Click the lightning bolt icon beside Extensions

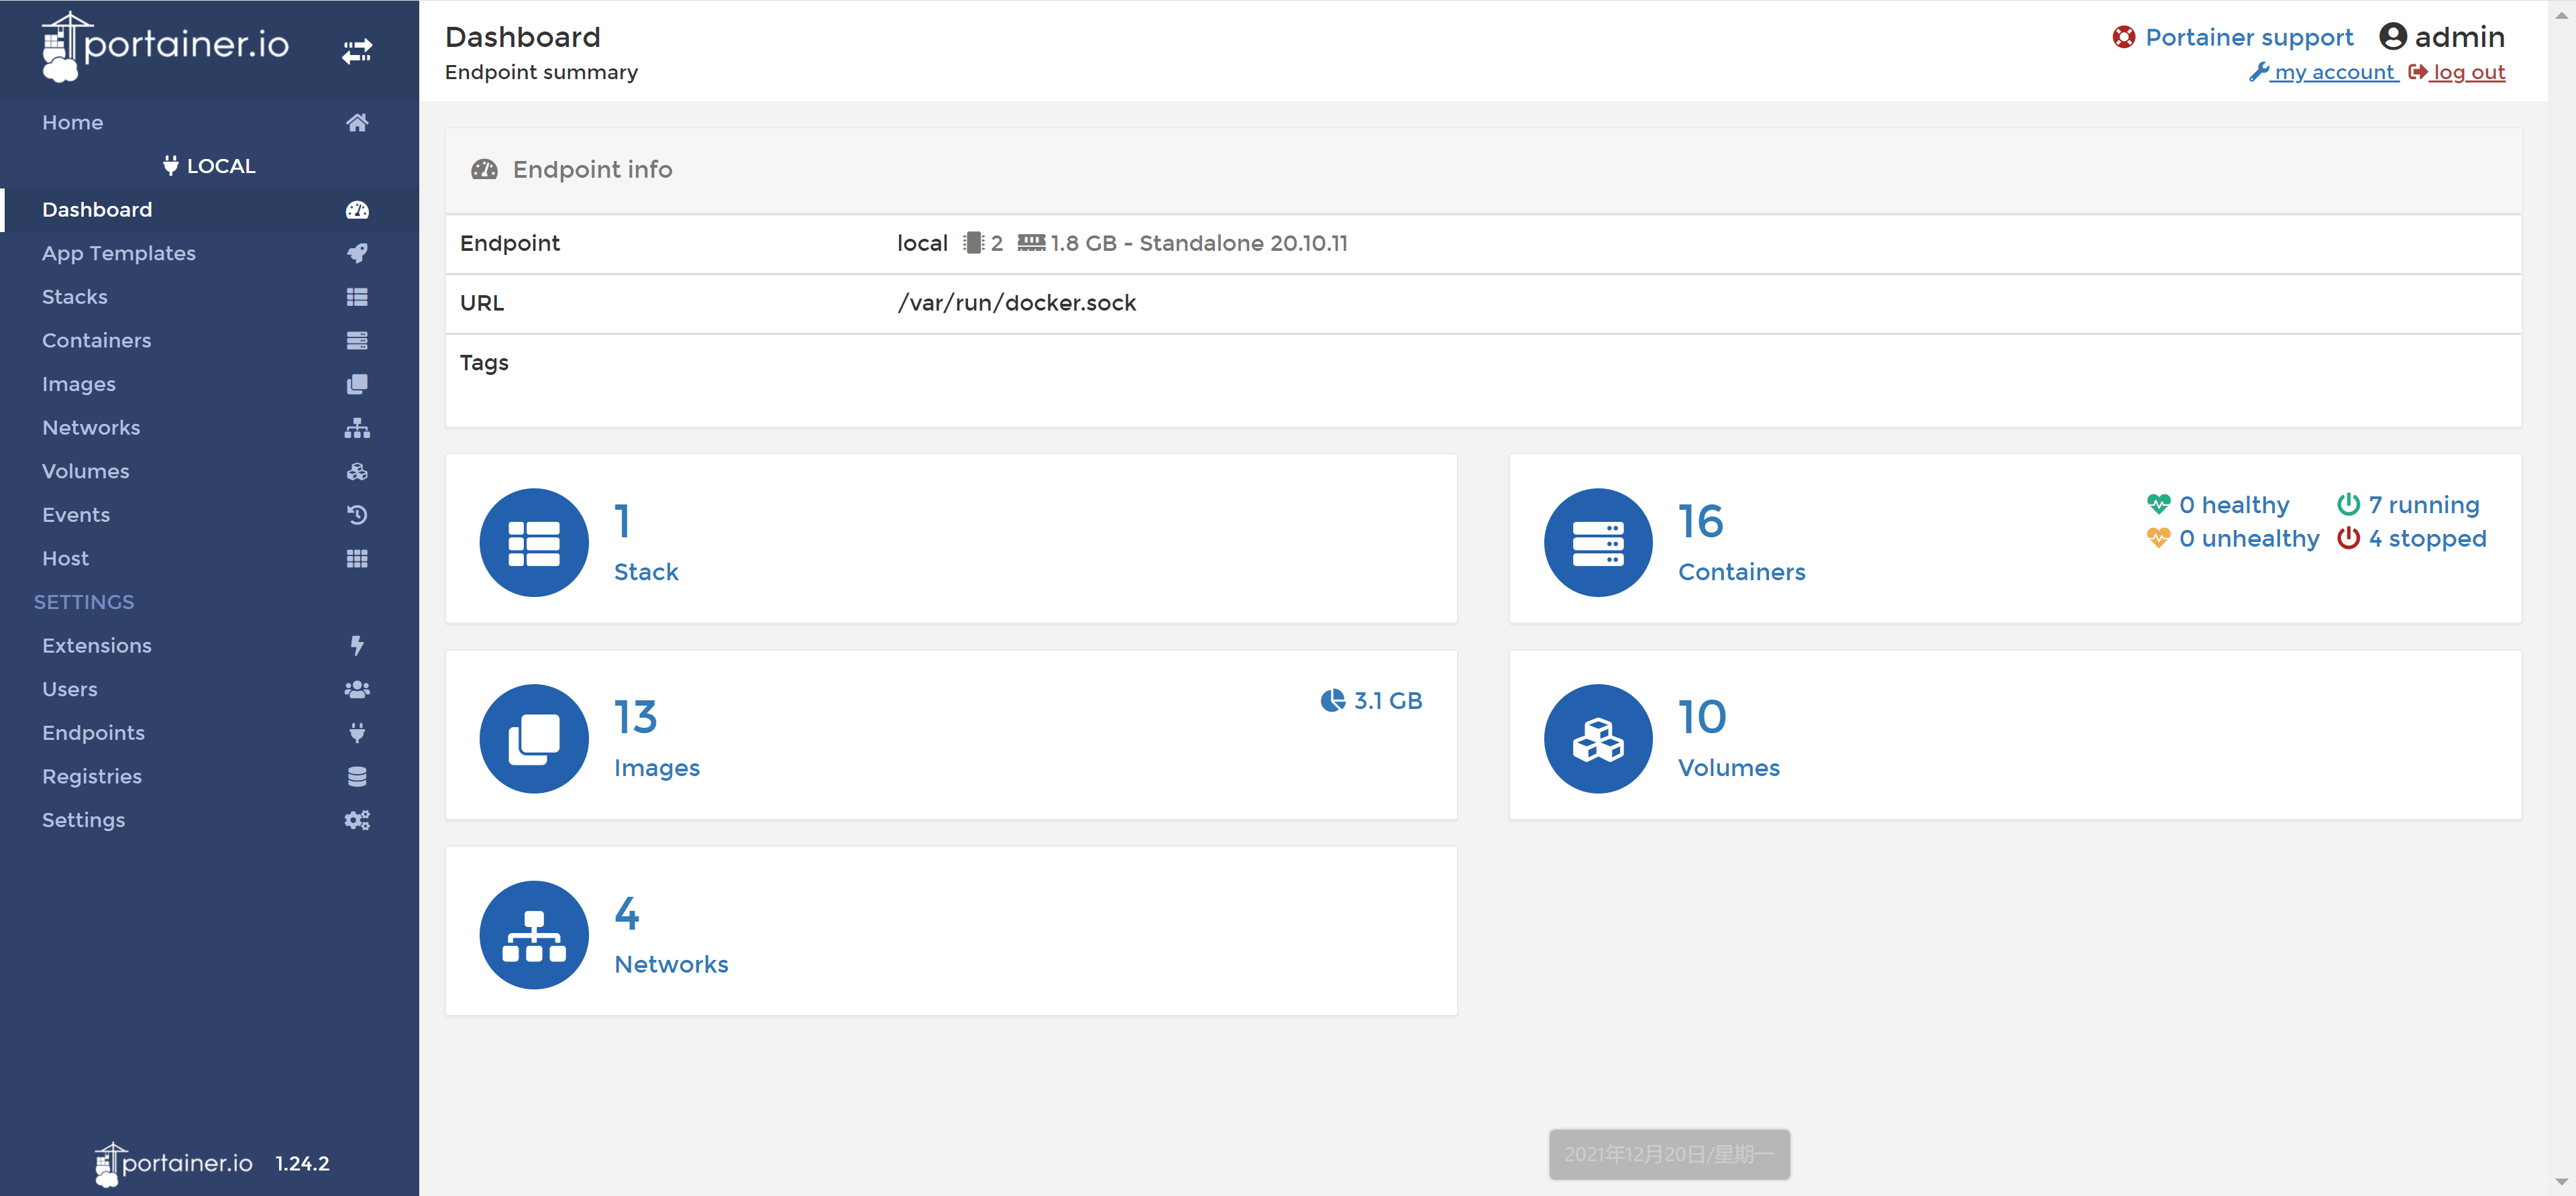tap(357, 646)
